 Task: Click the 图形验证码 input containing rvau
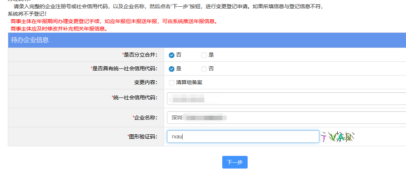click(x=243, y=137)
